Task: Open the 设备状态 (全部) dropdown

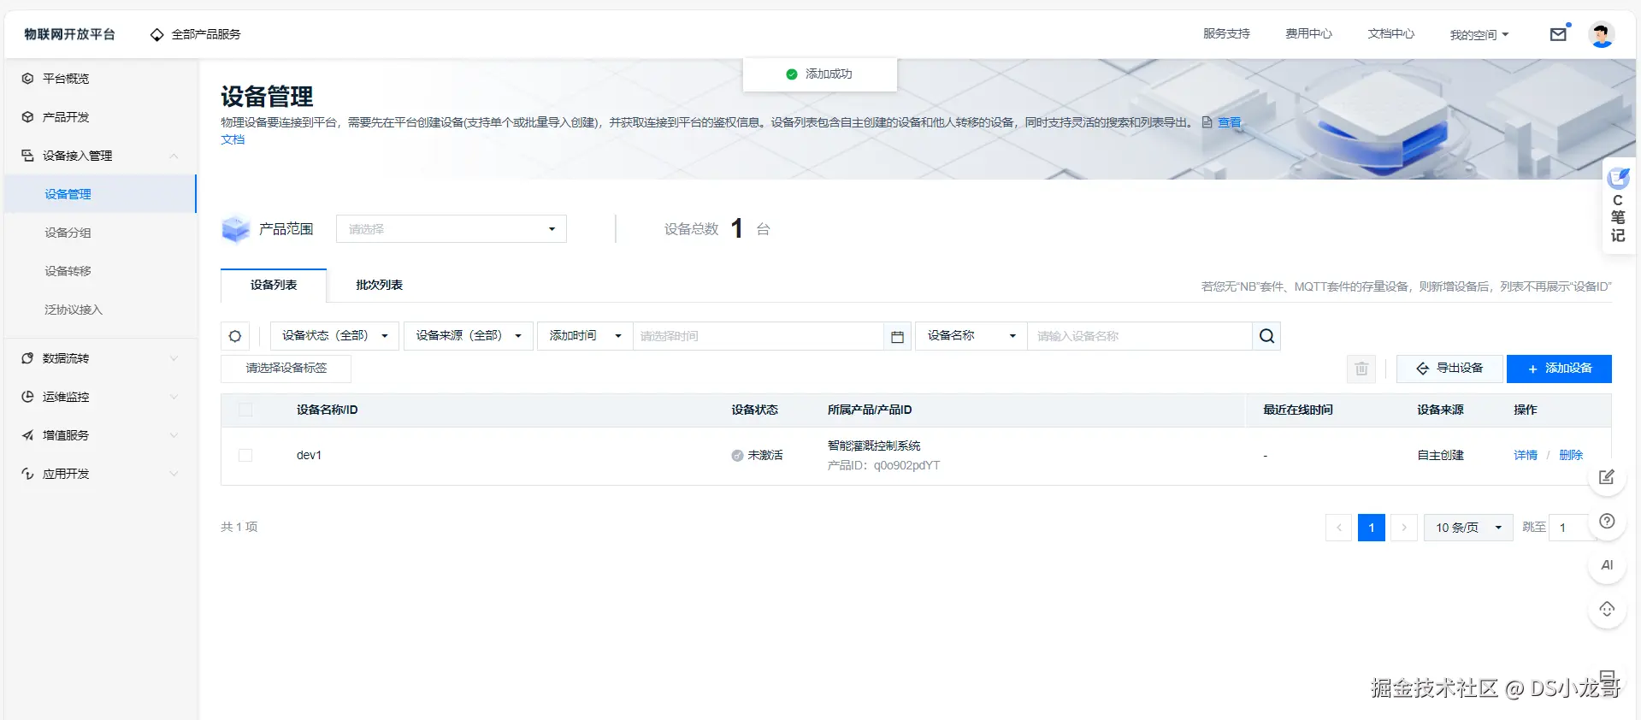Action: pos(334,336)
